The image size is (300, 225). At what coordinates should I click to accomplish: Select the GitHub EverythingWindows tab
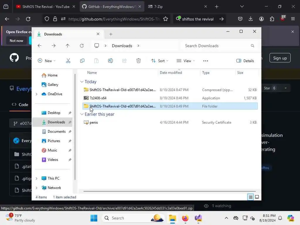112,6
